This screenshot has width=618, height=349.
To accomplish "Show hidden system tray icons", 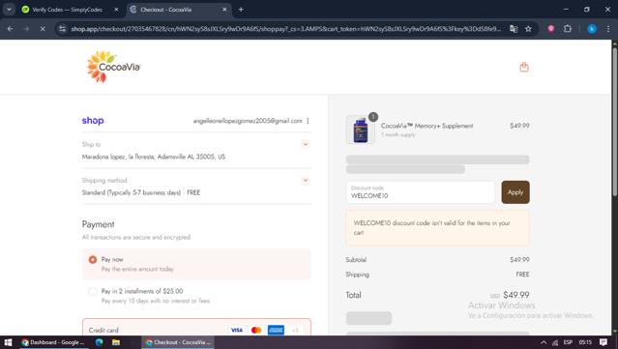I will click(x=544, y=342).
